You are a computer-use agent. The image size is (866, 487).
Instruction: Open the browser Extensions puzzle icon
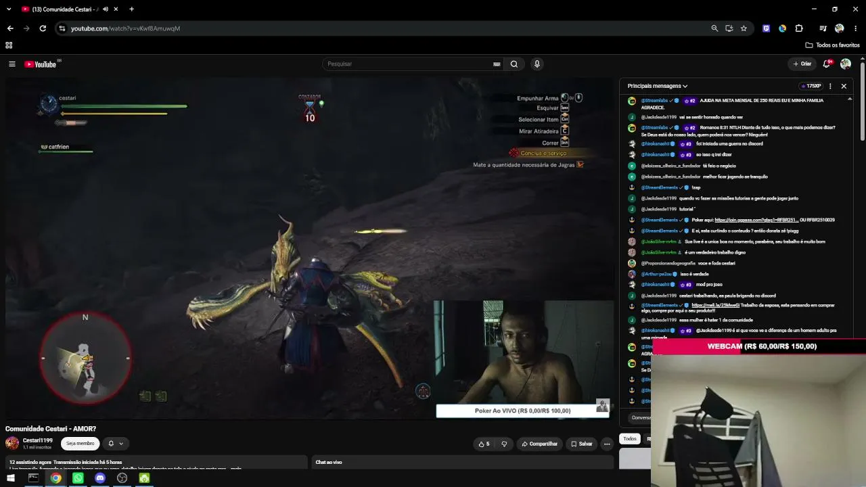pos(799,28)
